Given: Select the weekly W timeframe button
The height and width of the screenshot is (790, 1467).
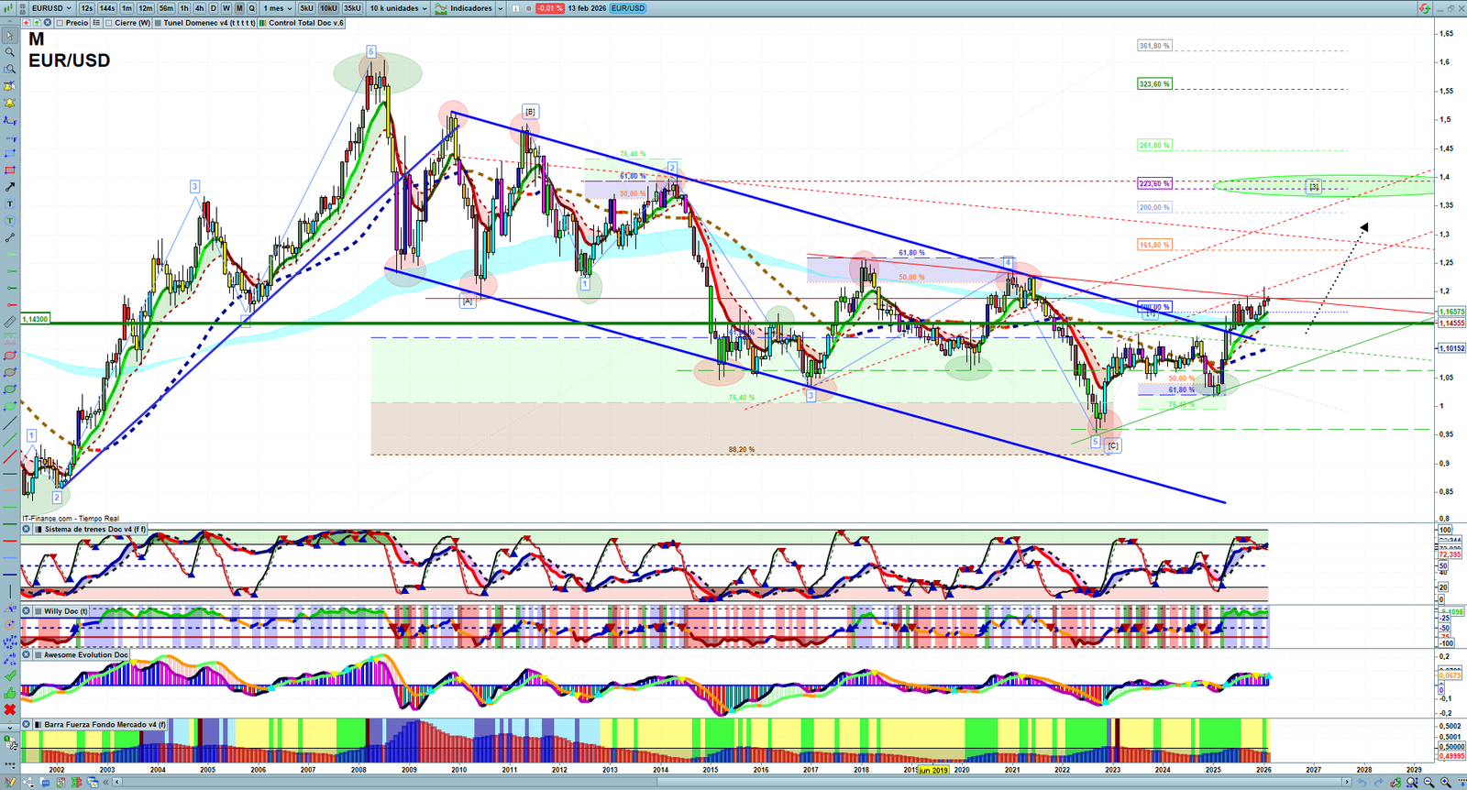Looking at the screenshot, I should pyautogui.click(x=226, y=8).
